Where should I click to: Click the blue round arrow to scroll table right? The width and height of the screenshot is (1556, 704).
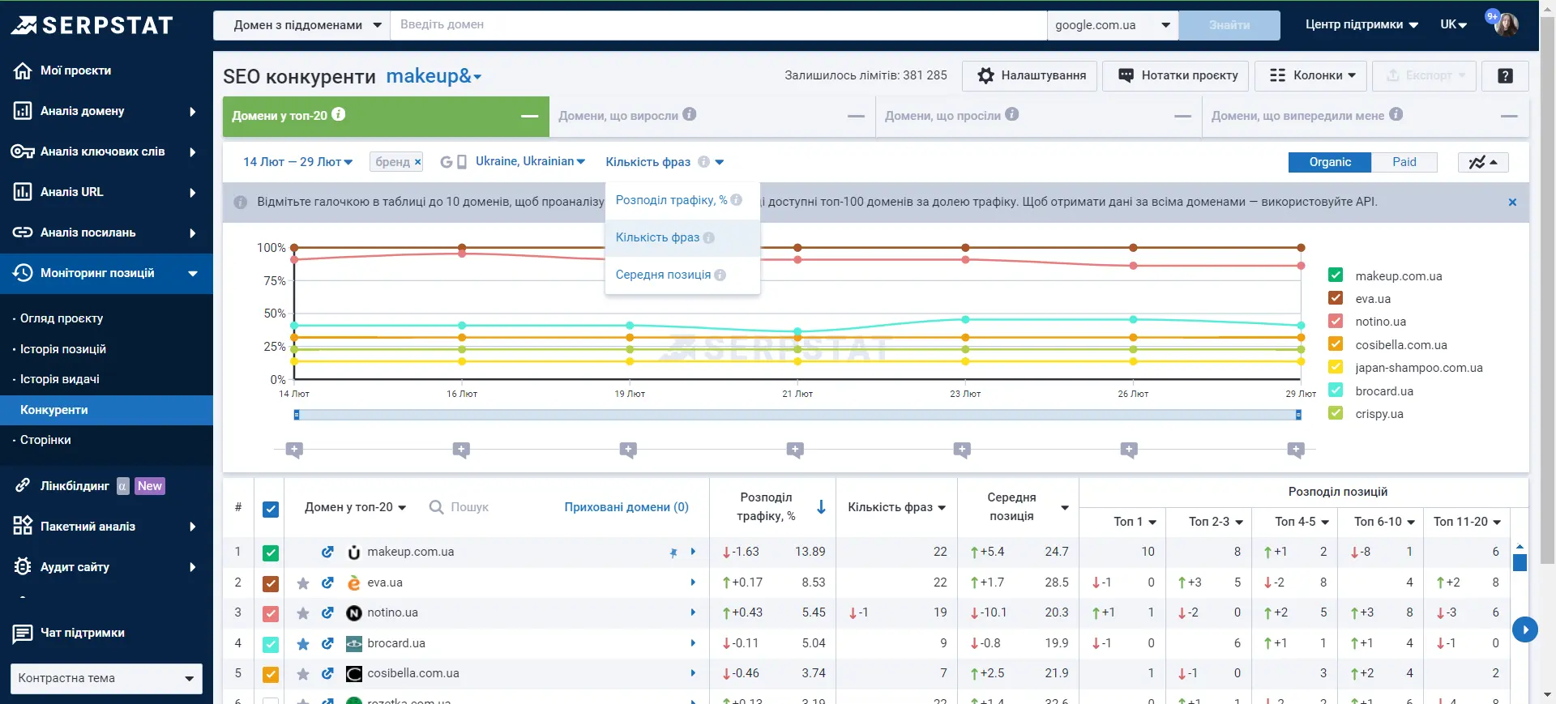click(x=1524, y=629)
